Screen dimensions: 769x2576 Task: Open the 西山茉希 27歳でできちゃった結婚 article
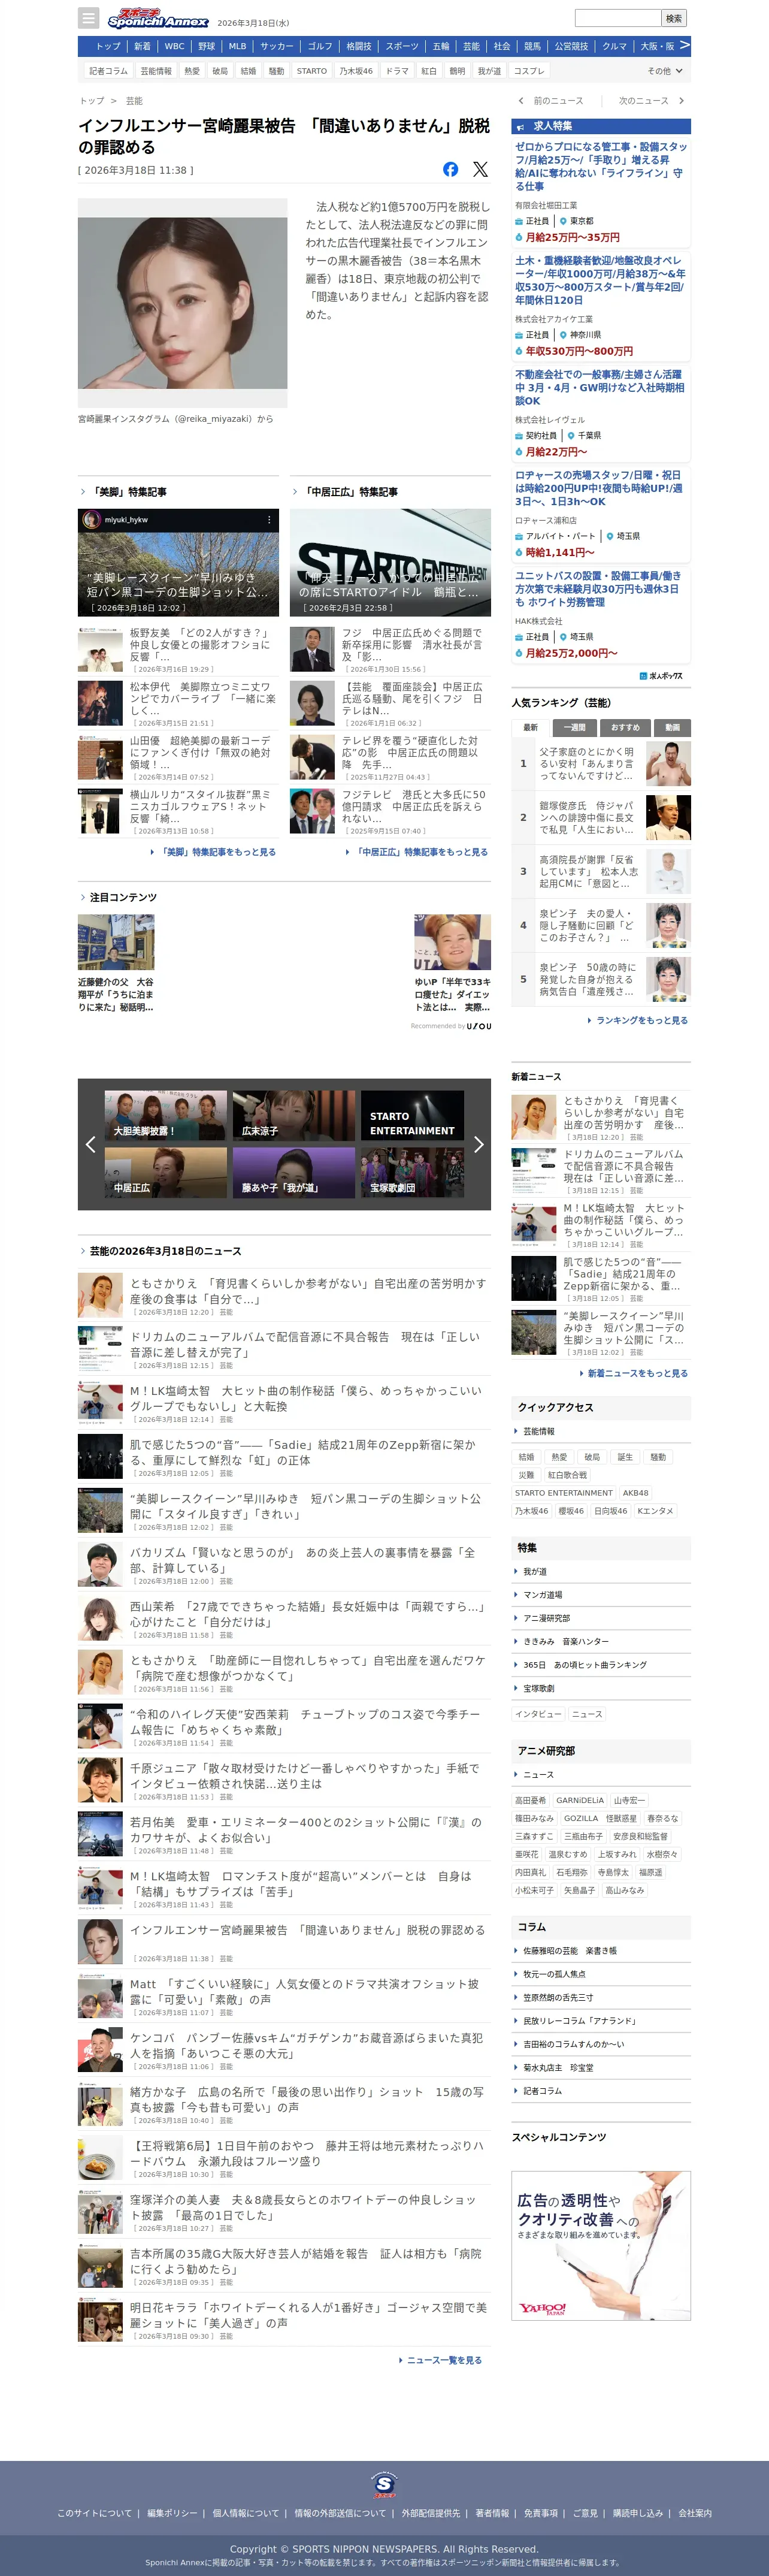point(284,1618)
